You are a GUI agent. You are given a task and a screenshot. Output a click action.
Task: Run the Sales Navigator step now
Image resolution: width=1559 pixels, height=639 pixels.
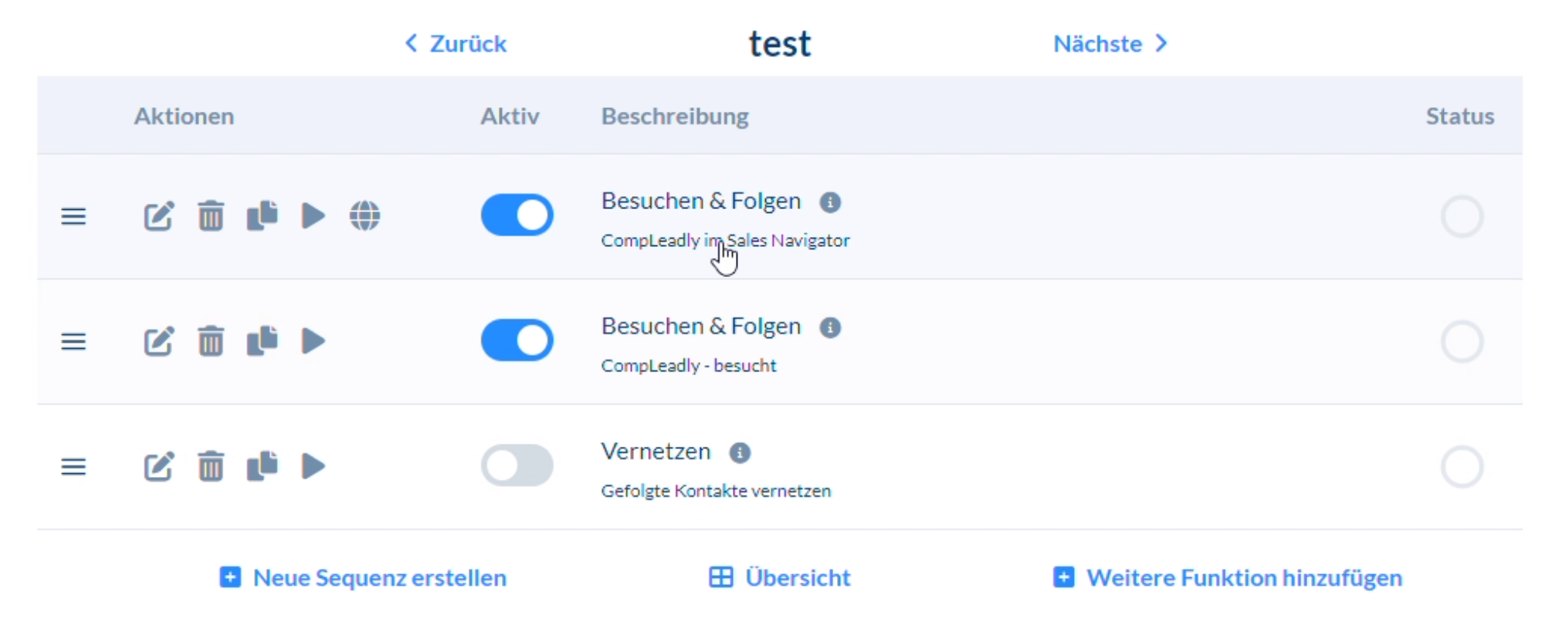pyautogui.click(x=313, y=216)
